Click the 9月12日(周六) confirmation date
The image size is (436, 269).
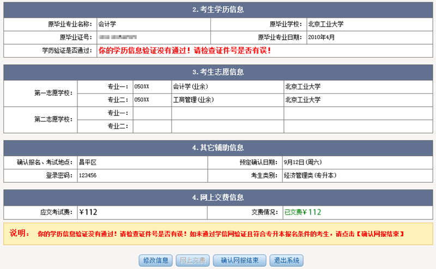(x=302, y=162)
